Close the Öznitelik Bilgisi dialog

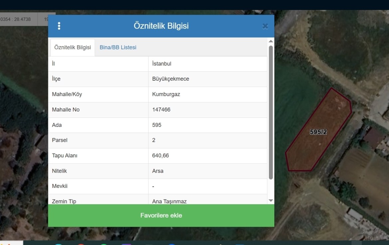pyautogui.click(x=265, y=26)
